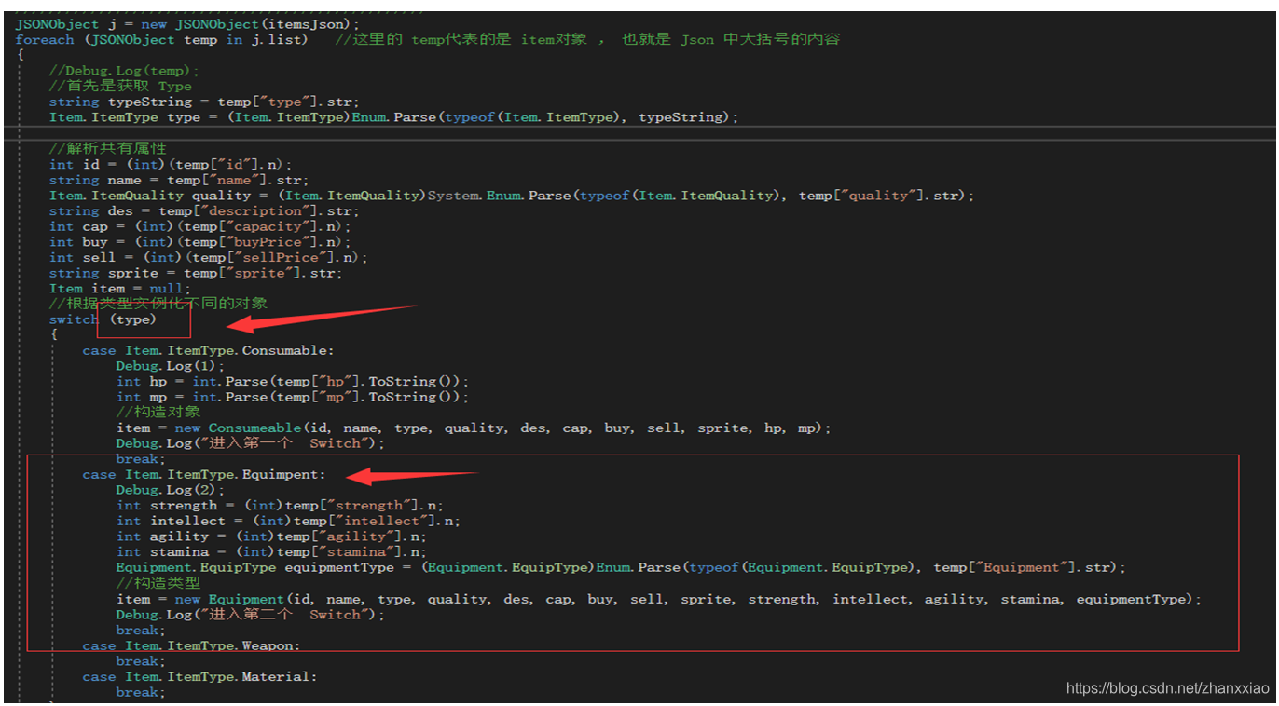1279x706 pixels.
Task: Click the comment '//构造类型'
Action: click(158, 583)
